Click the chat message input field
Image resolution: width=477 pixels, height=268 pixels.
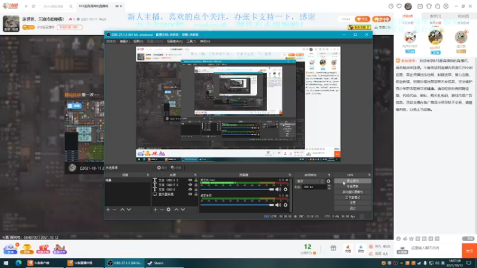point(435,248)
